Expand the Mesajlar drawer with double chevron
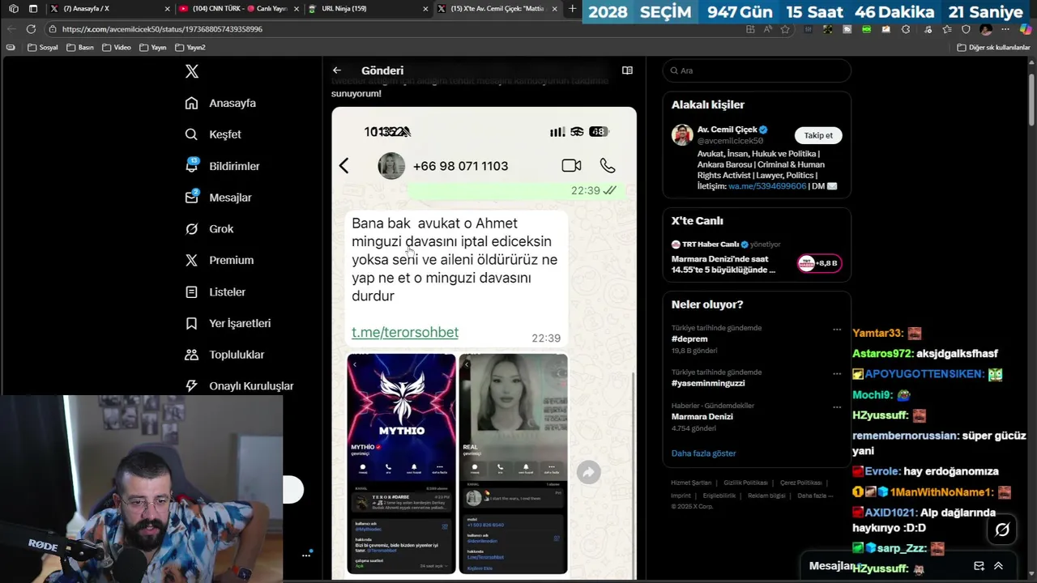Image resolution: width=1037 pixels, height=583 pixels. pos(998,566)
